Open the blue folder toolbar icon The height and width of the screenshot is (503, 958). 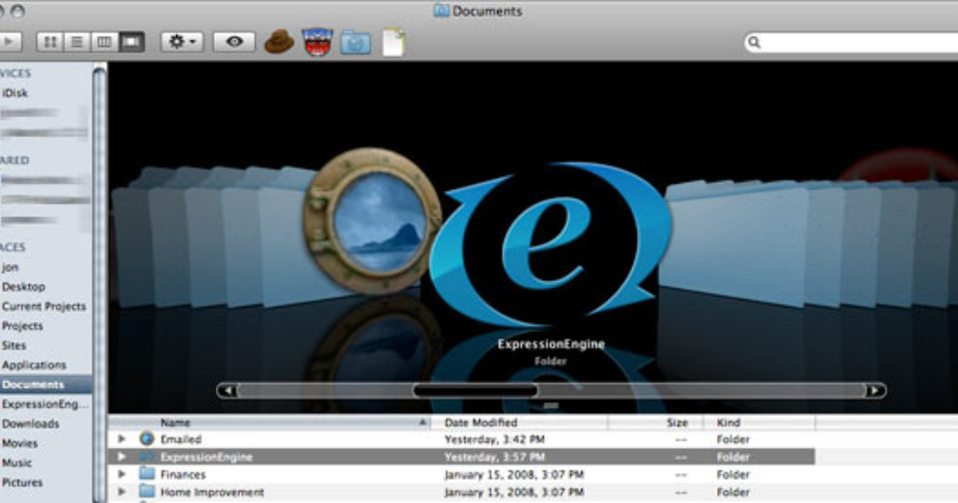coord(355,42)
